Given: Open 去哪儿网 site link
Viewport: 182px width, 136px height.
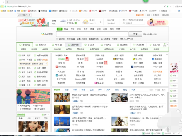Looking at the screenshot, I should point(60,75).
